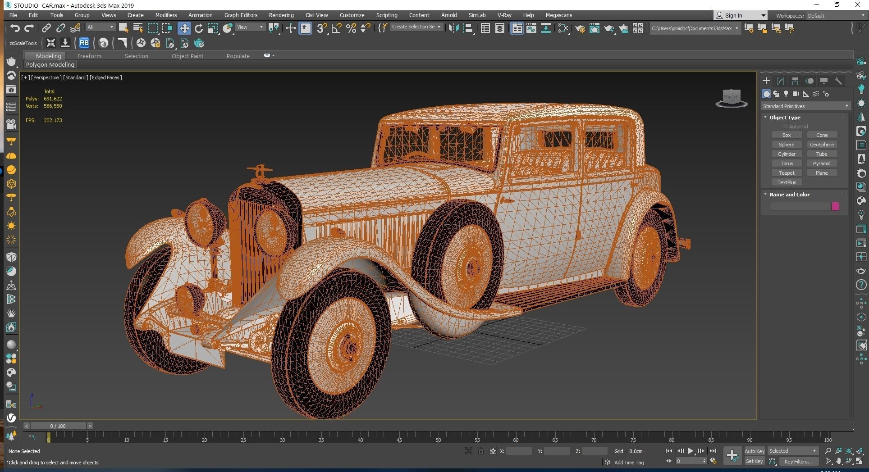
Task: Create a Teapot primitive
Action: click(x=787, y=173)
